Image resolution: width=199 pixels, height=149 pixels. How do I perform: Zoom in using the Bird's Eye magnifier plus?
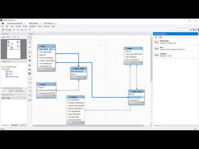click(15, 37)
